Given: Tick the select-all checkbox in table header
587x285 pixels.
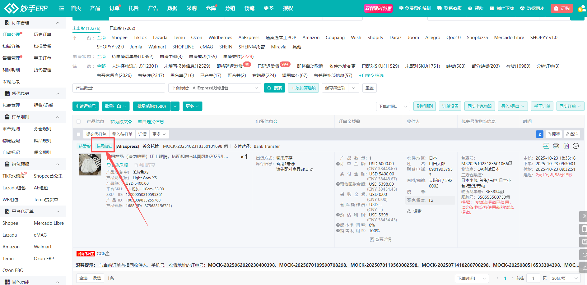Looking at the screenshot, I should click(x=79, y=122).
